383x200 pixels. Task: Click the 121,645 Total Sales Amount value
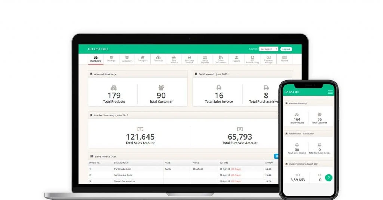(140, 137)
